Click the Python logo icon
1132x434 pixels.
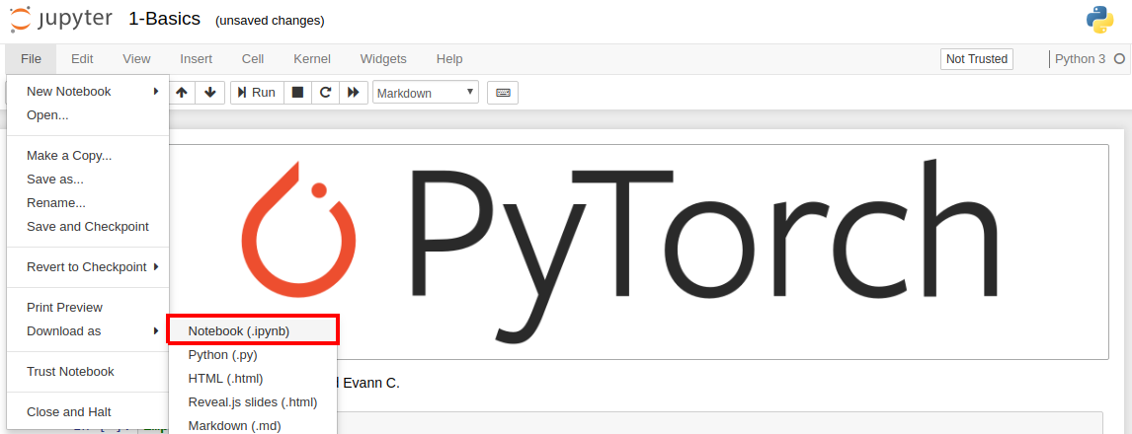[1099, 20]
